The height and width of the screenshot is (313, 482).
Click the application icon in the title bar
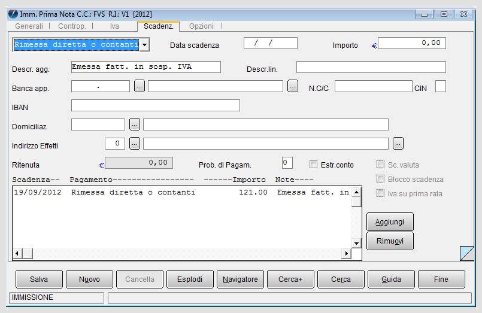[13, 14]
